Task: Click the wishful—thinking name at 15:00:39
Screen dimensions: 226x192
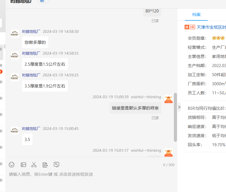Action: pyautogui.click(x=146, y=97)
